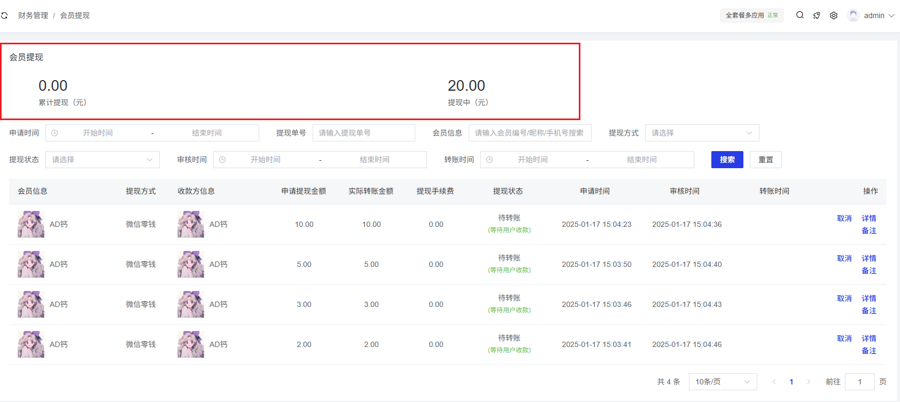
Task: Open 详情 for the 5.00 withdrawal row
Action: pyautogui.click(x=868, y=258)
